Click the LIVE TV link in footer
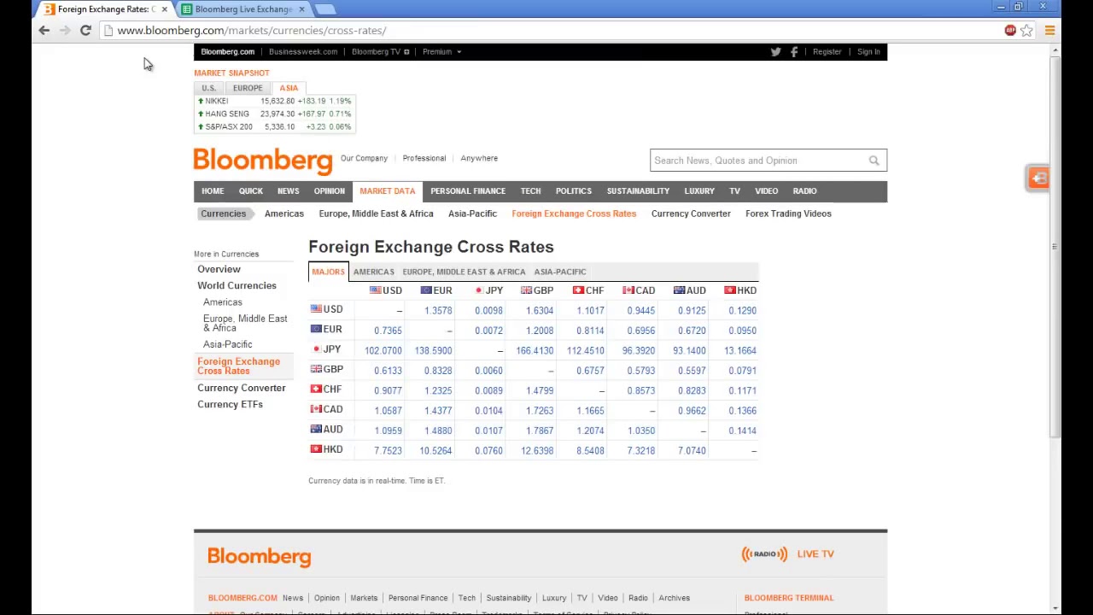1093x615 pixels. point(815,554)
